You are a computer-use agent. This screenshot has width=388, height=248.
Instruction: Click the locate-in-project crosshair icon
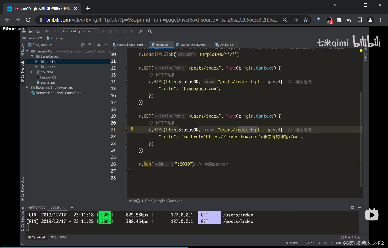click(x=83, y=45)
